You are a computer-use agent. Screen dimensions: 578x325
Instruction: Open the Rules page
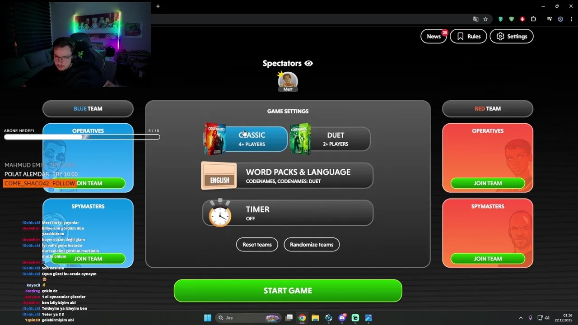(468, 37)
